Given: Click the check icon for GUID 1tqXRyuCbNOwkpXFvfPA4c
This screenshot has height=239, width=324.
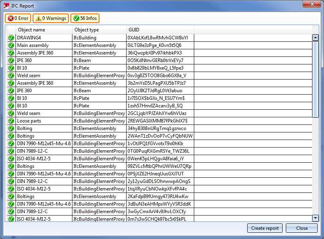Looking at the screenshot, I should pyautogui.click(x=11, y=189).
